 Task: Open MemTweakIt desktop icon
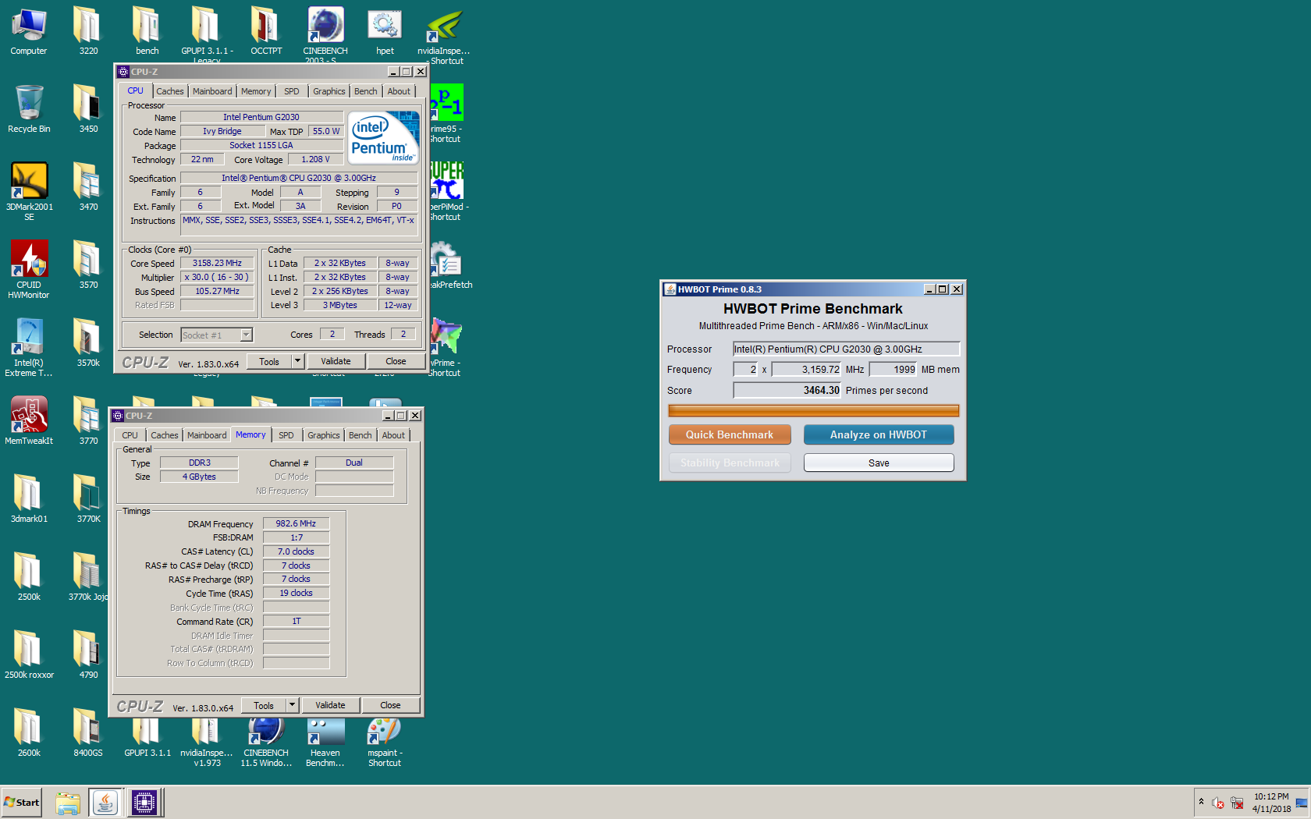tap(29, 420)
